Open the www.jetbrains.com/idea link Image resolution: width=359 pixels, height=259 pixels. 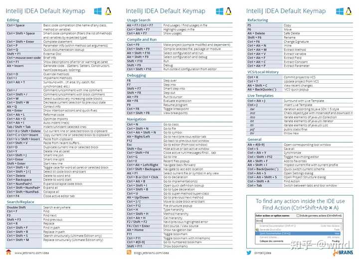coord(31,253)
